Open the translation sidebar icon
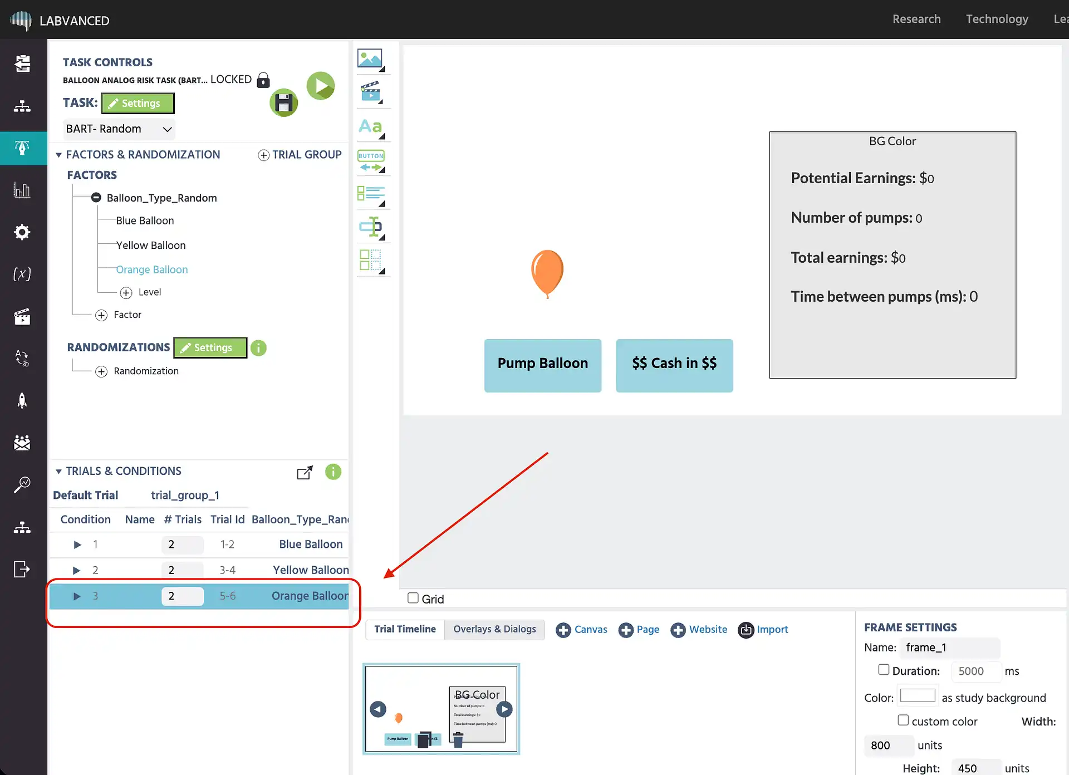The image size is (1069, 775). click(x=22, y=358)
